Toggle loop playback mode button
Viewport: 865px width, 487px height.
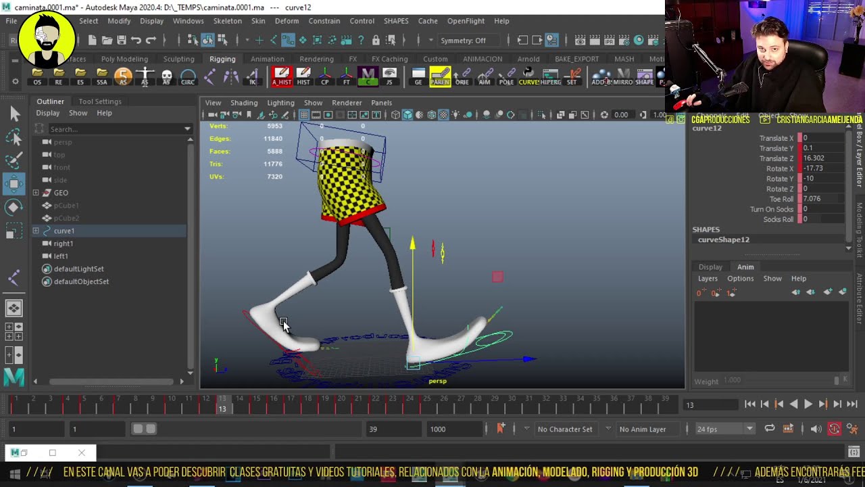770,429
